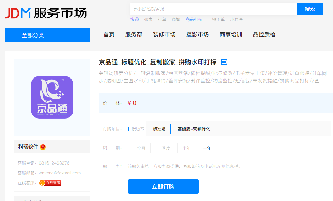The height and width of the screenshot is (201, 333).
Task: Click the 一键下单 hot search link
Action: [216, 19]
